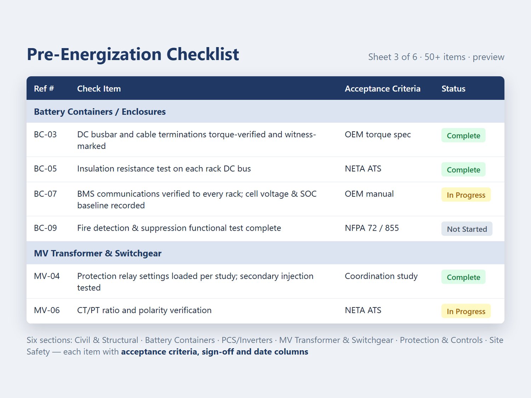Select the In Progress badge for BC-07
Viewport: 531px width, 398px height.
466,195
